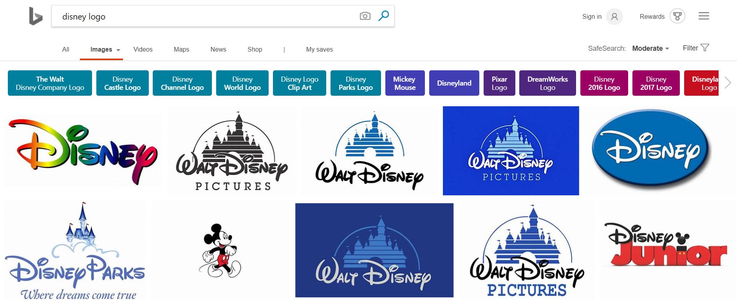This screenshot has width=737, height=302.
Task: Click the Filter funnel icon
Action: pos(705,48)
